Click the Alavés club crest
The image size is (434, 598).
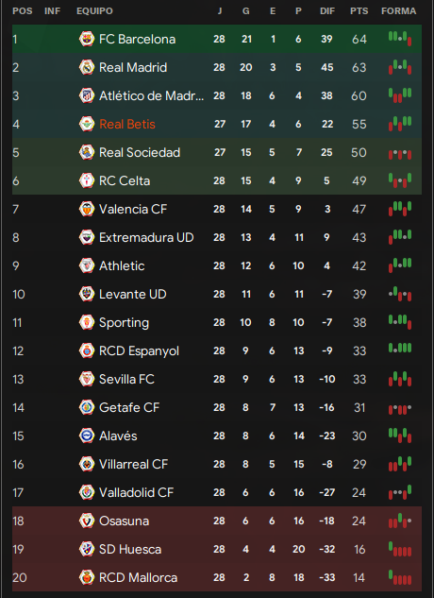coord(87,436)
